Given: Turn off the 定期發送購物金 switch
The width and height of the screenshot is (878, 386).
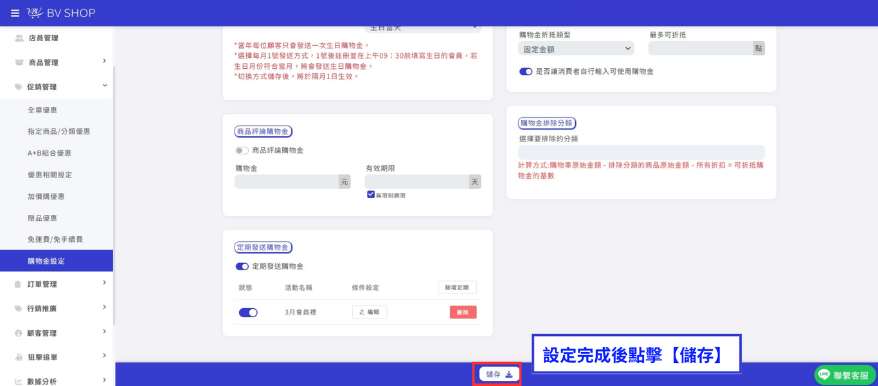Looking at the screenshot, I should [242, 266].
